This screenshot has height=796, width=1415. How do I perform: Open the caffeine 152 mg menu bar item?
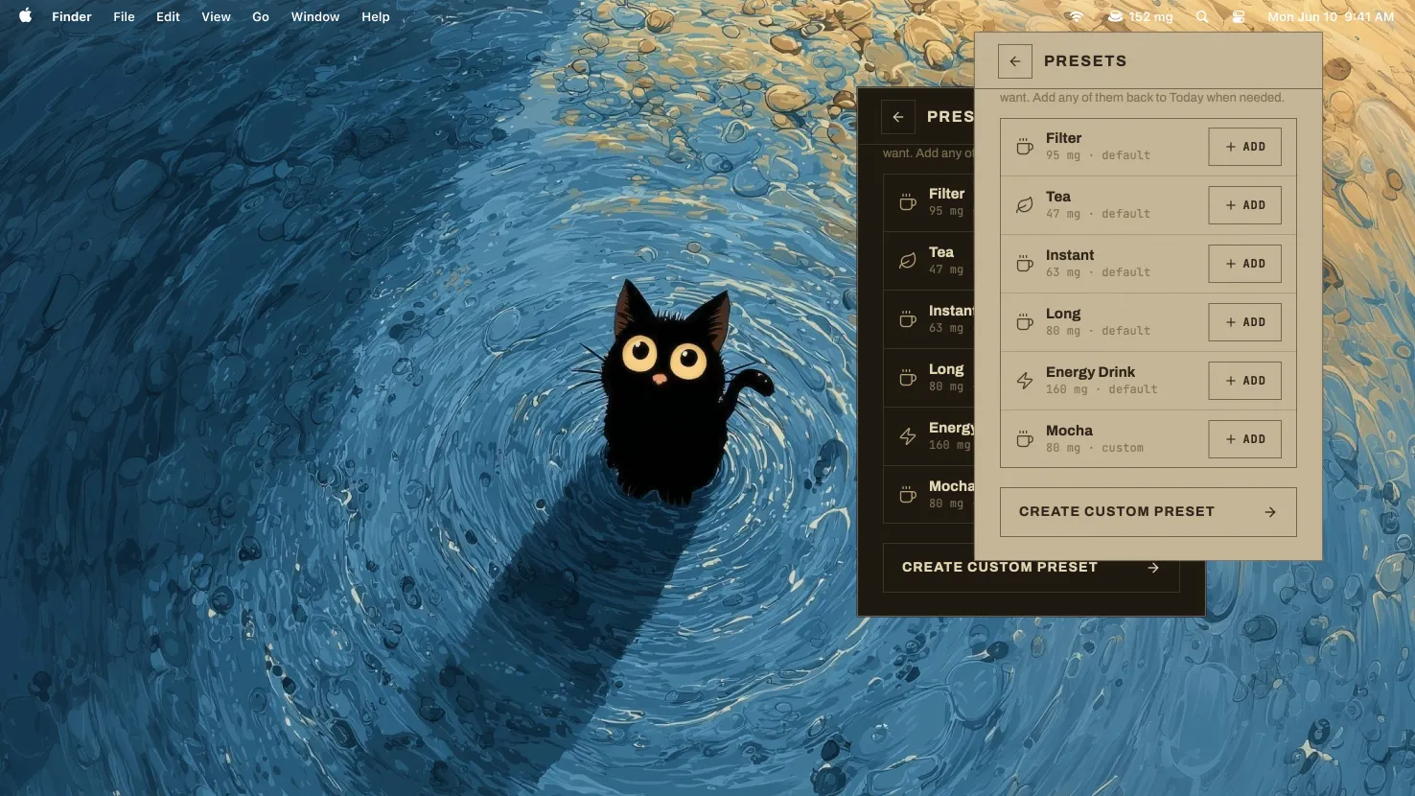[x=1141, y=16]
